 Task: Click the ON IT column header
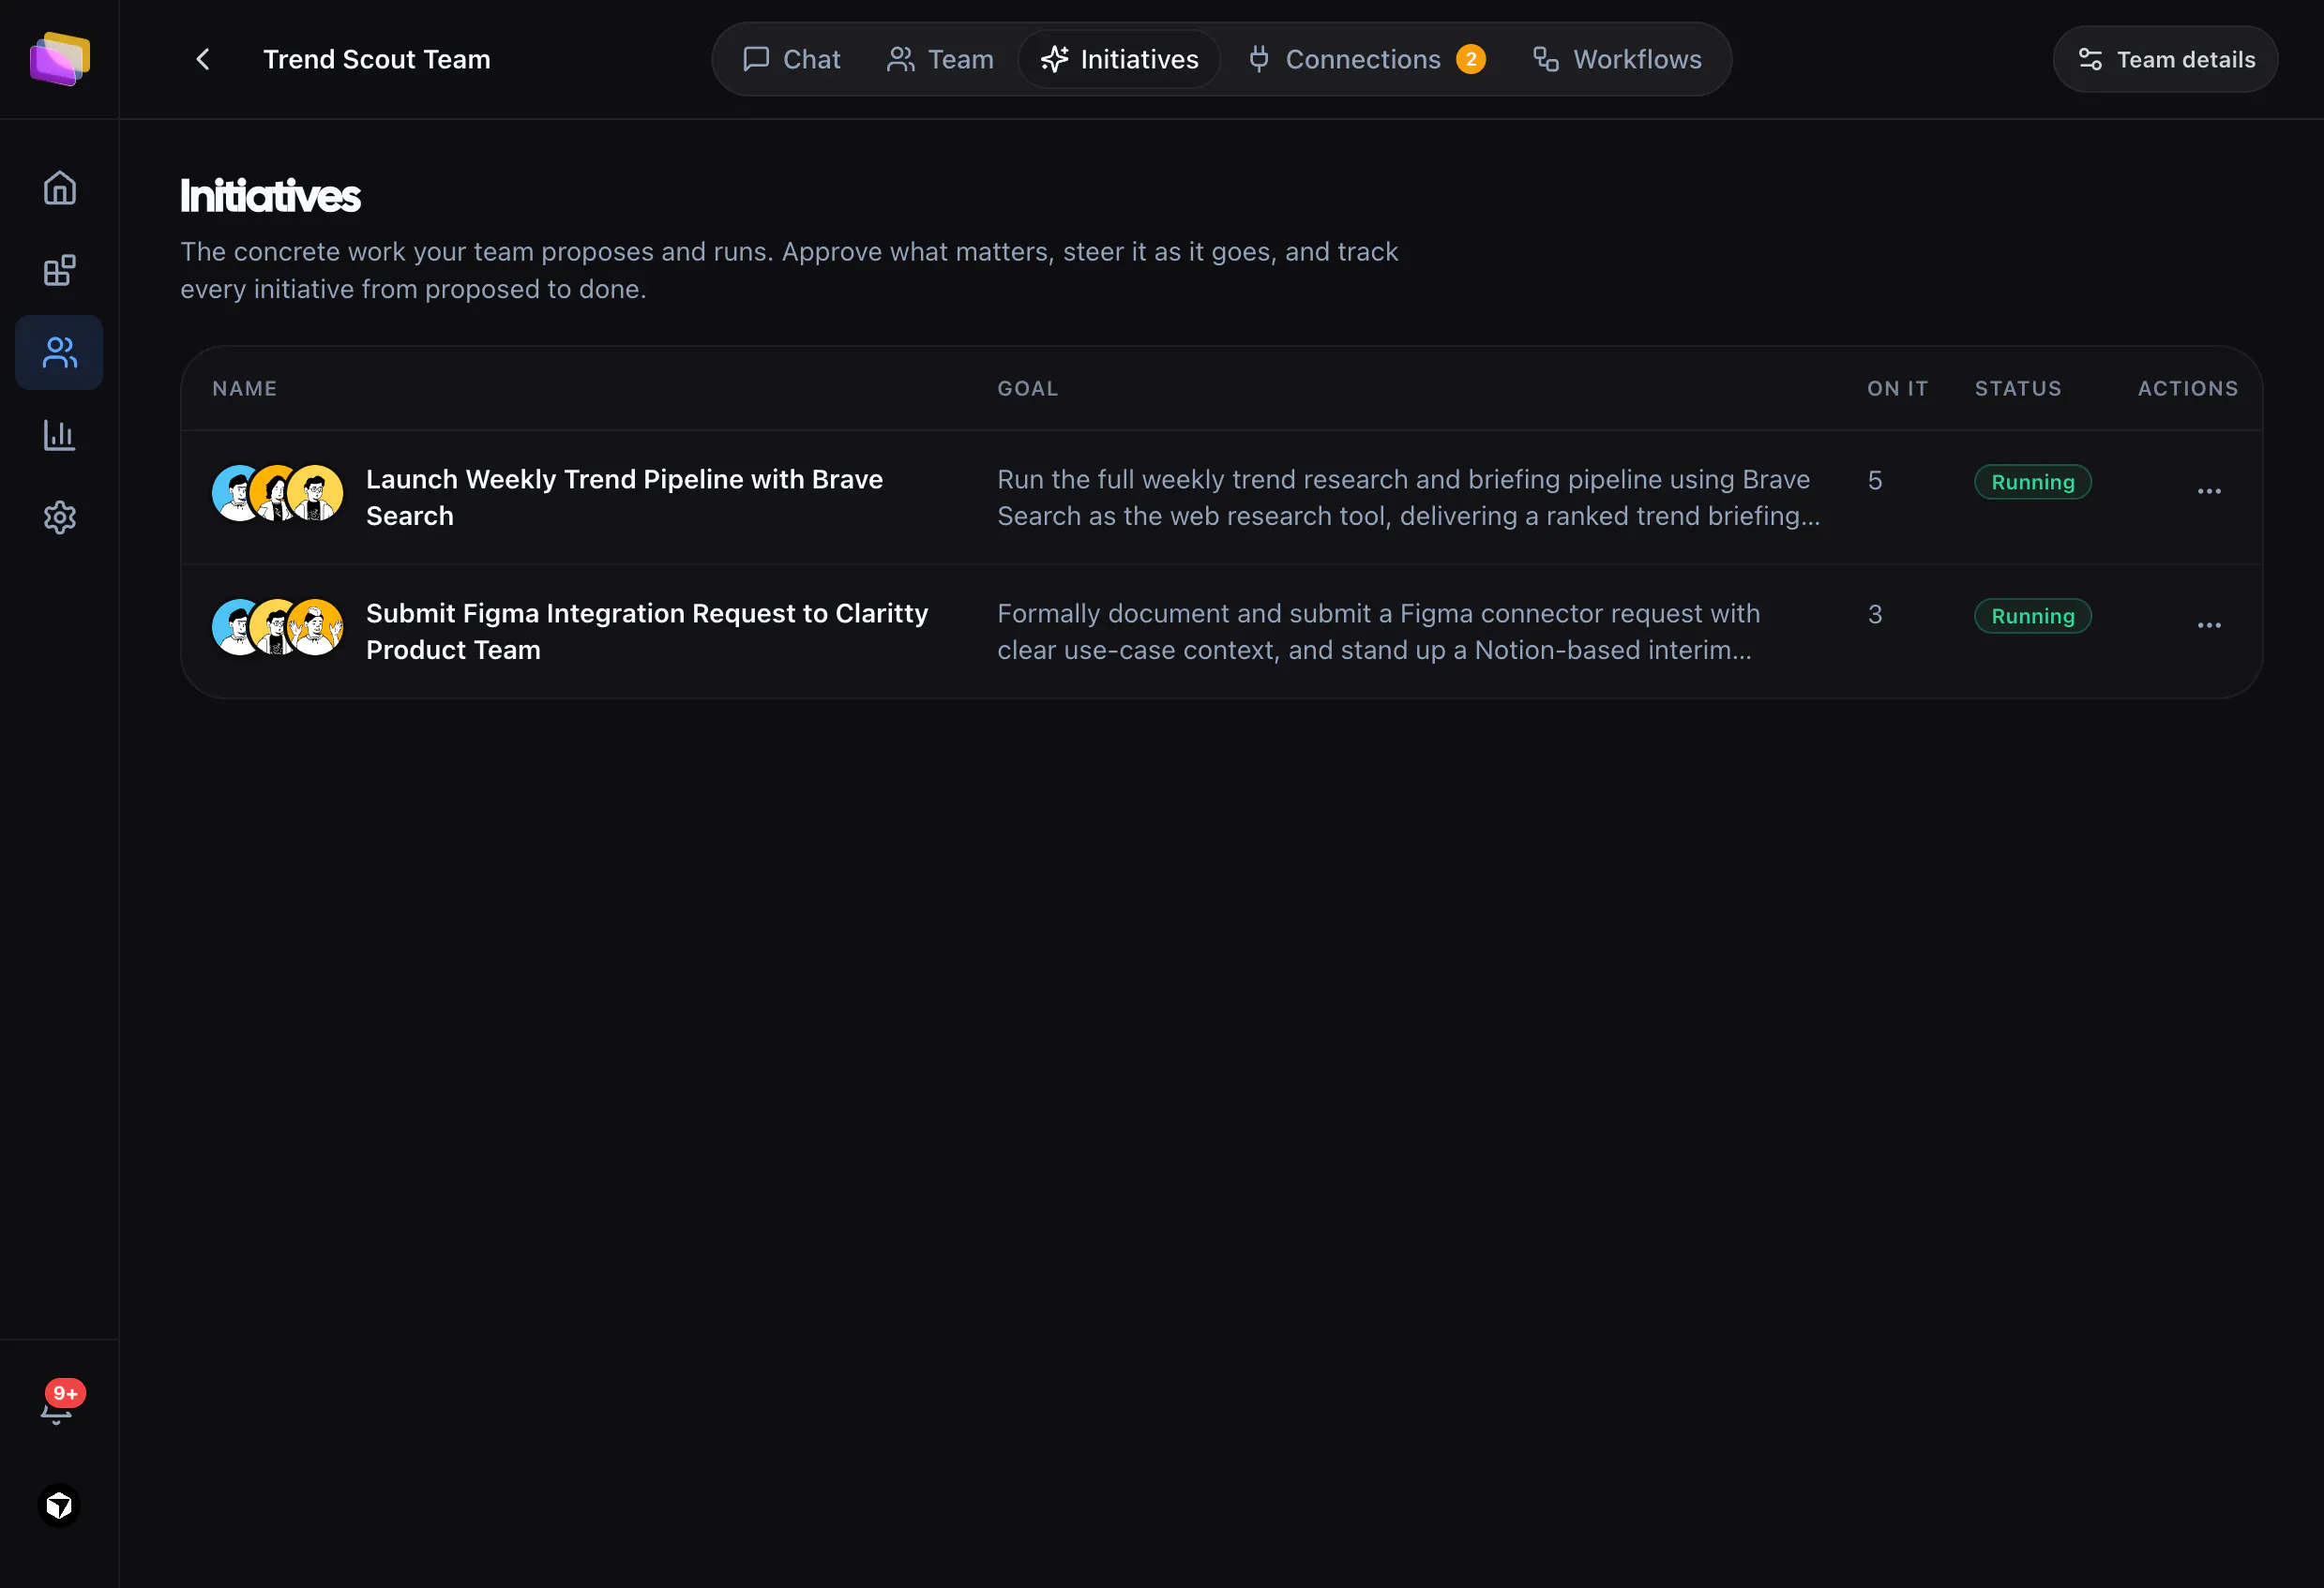pos(1897,388)
